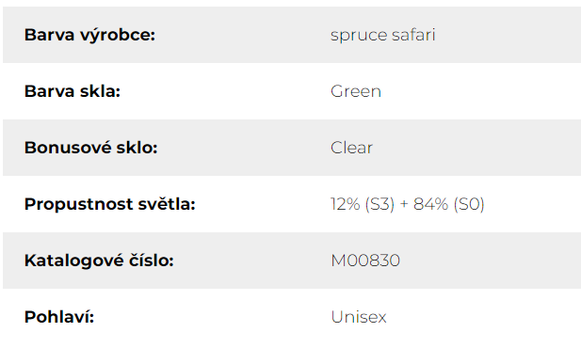Select the 'spruce safari' value text
The height and width of the screenshot is (348, 581).
pos(382,36)
